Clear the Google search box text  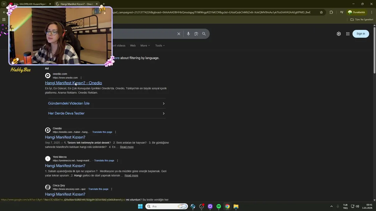(179, 34)
